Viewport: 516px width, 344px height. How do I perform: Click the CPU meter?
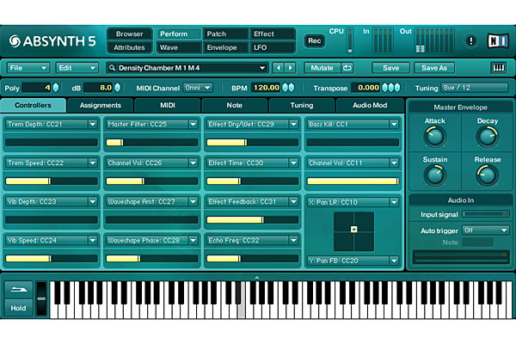[350, 40]
